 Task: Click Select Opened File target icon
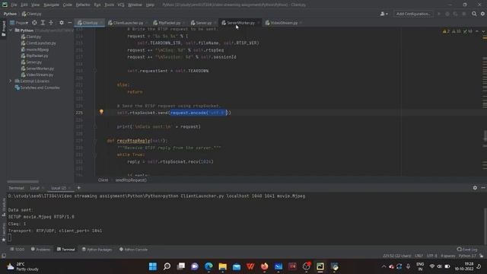34,23
